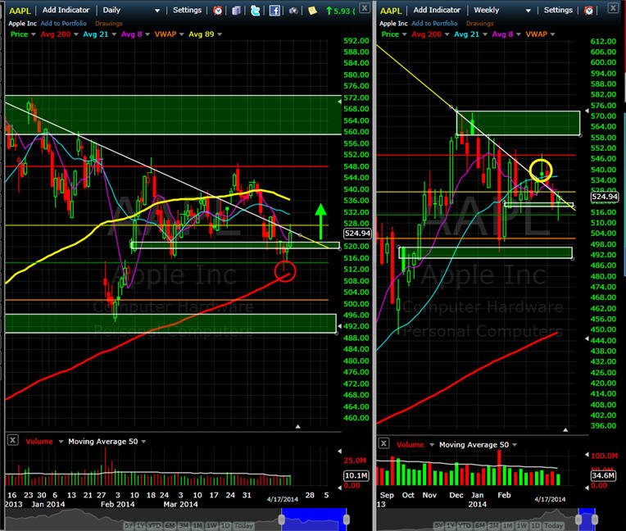Open Moving Average 50 dropdown on the Daily chart

(143, 442)
